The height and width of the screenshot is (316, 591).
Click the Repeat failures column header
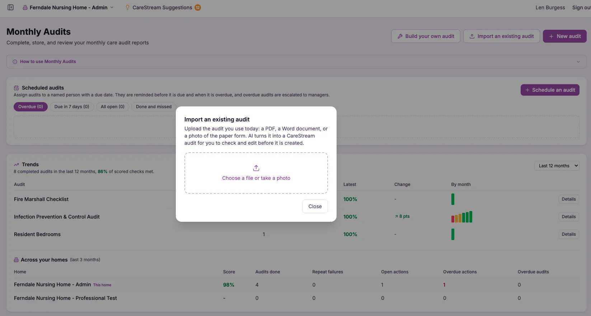328,272
